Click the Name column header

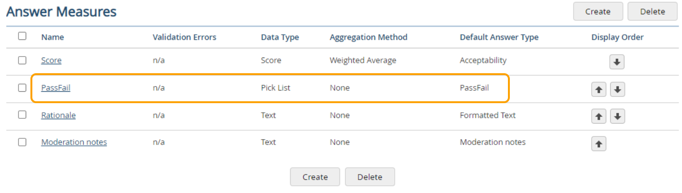52,37
